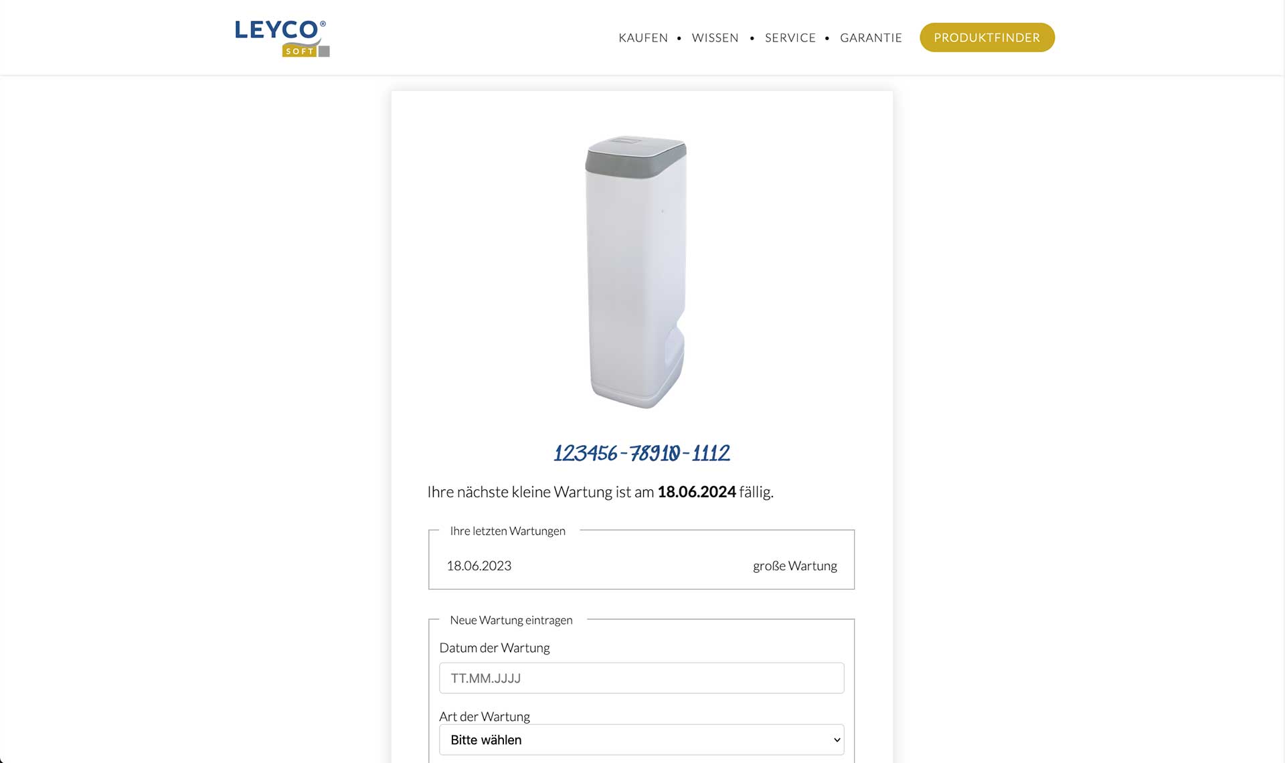The width and height of the screenshot is (1285, 763).
Task: Click the water softener product image
Action: tap(636, 272)
